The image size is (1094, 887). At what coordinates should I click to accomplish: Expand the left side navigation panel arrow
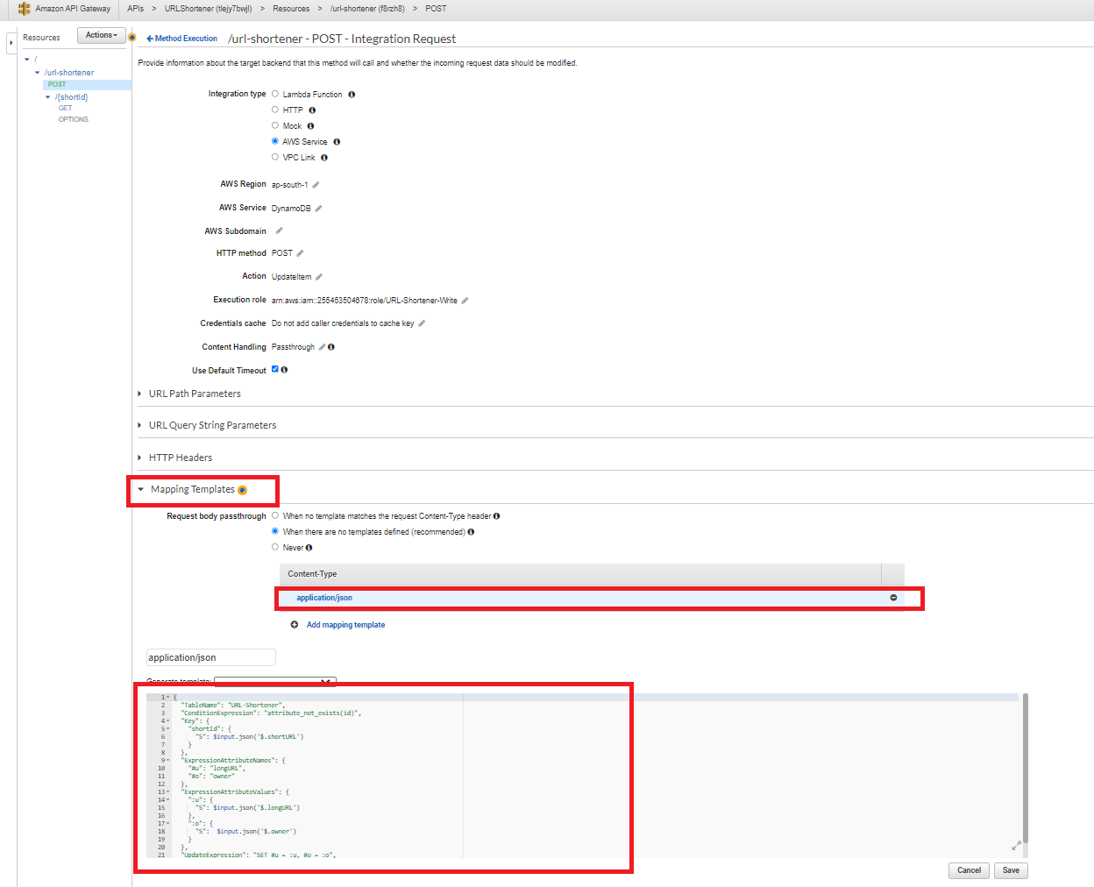point(11,43)
